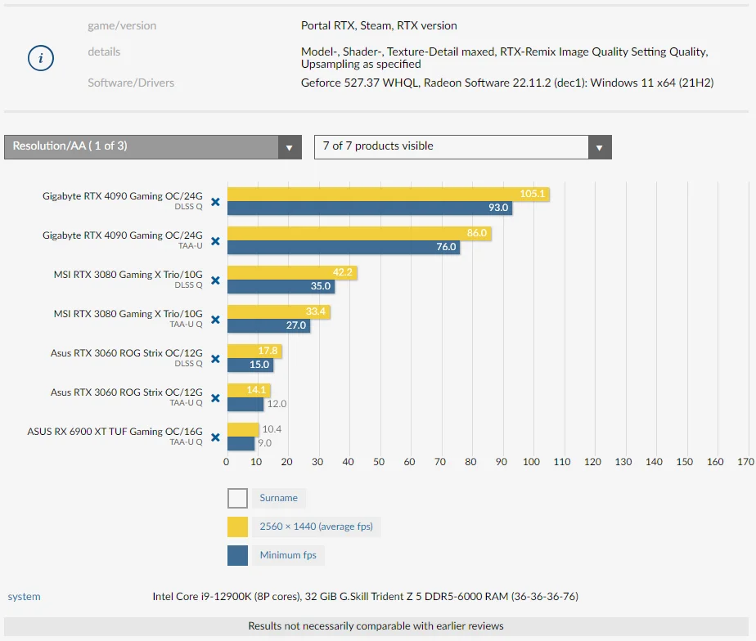Screen dimensions: 756x641
Task: Remove Asus RTX 3060 DLSS Q row
Action: (x=215, y=359)
